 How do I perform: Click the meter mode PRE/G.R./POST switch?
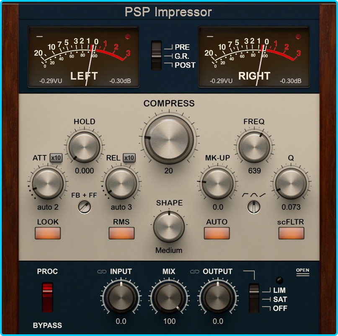point(156,55)
